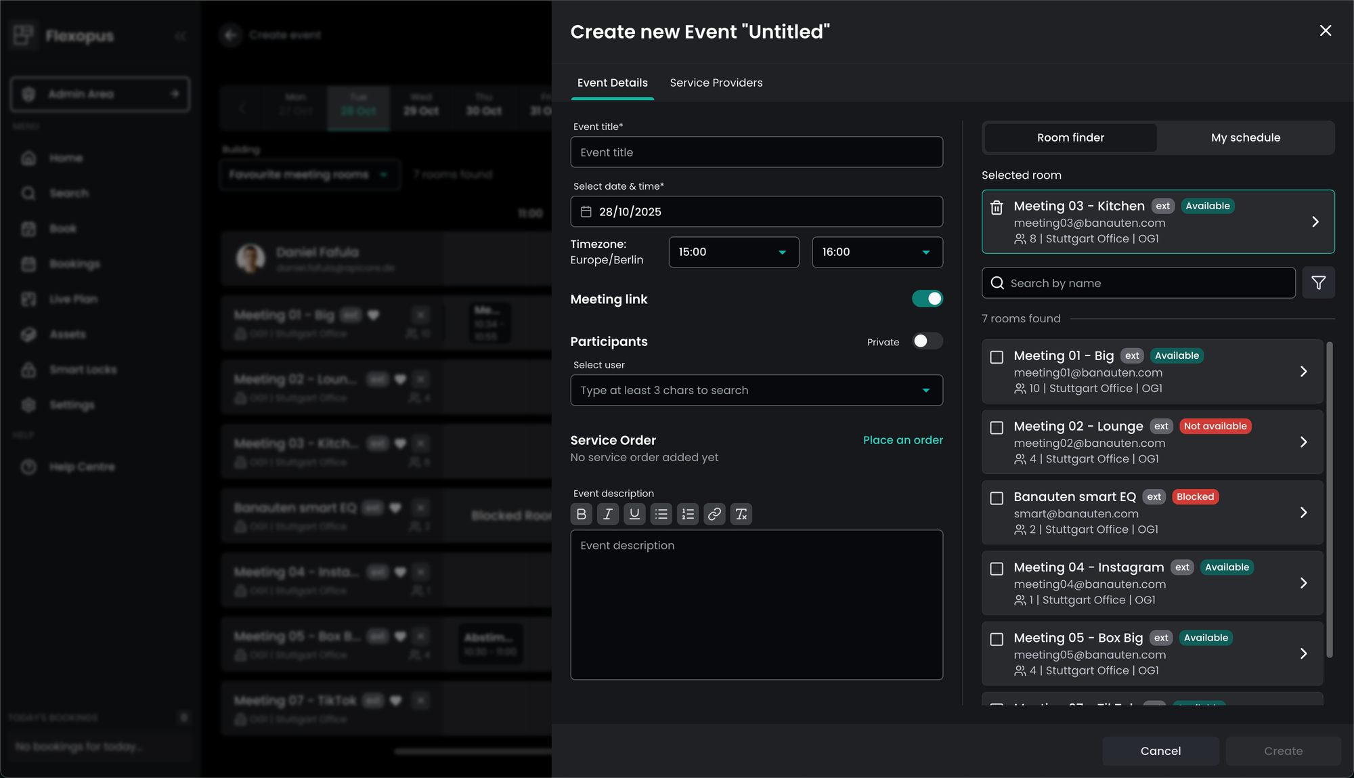Screen dimensions: 1354x778
Task: Enable the Private participants toggle
Action: [x=927, y=341]
